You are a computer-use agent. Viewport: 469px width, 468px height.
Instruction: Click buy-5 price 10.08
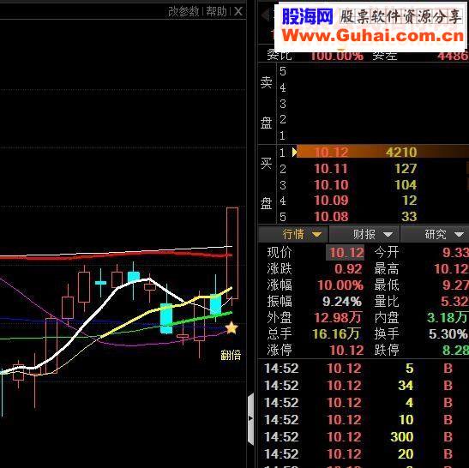click(x=331, y=217)
